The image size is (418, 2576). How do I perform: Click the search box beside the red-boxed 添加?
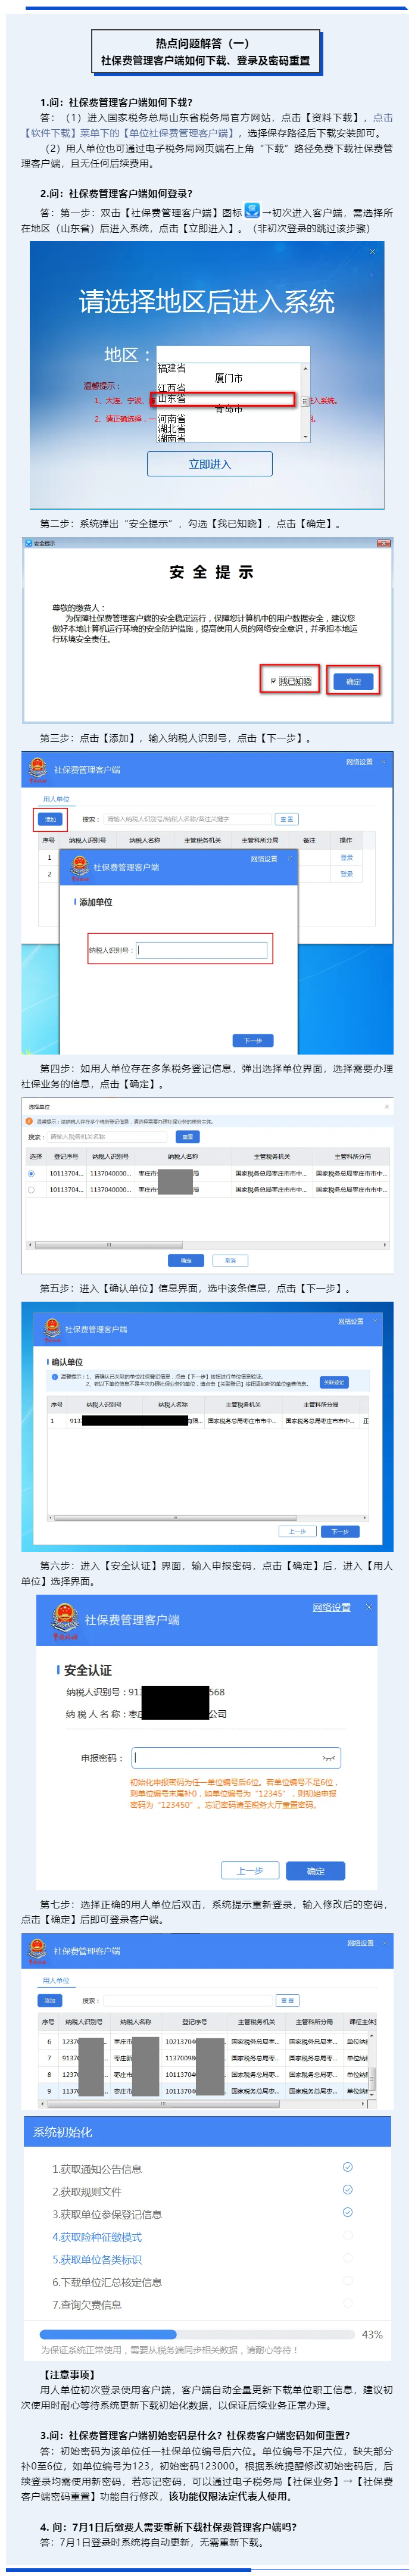point(187,819)
